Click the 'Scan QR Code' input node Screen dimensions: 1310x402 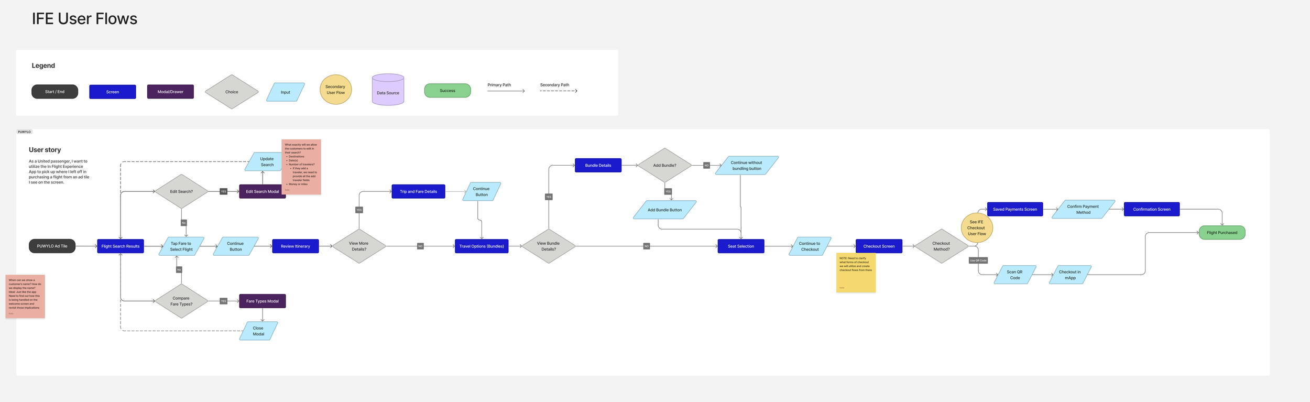pos(1015,275)
